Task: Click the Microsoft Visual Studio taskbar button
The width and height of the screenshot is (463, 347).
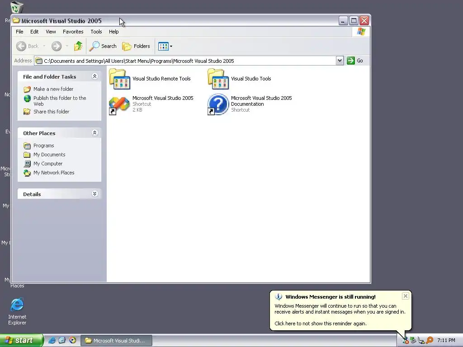Action: (x=117, y=341)
